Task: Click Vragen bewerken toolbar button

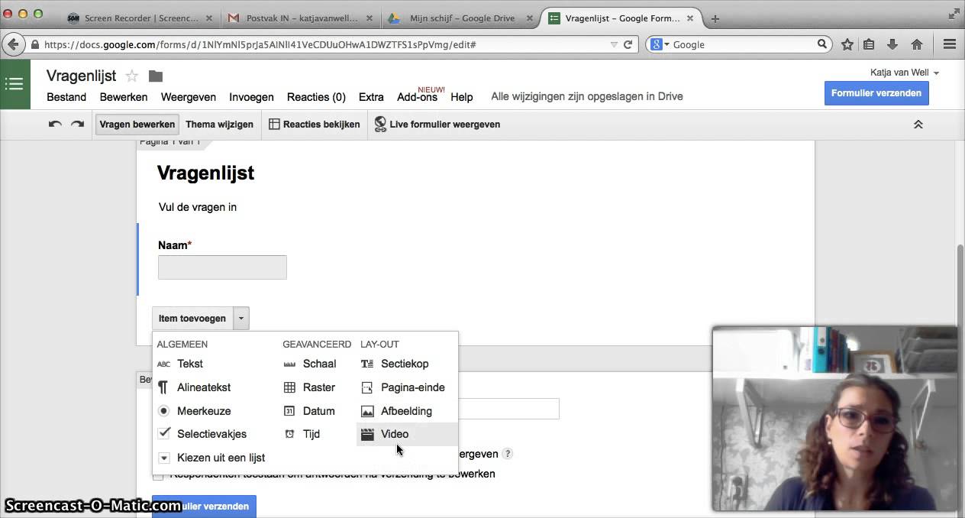Action: [x=137, y=124]
